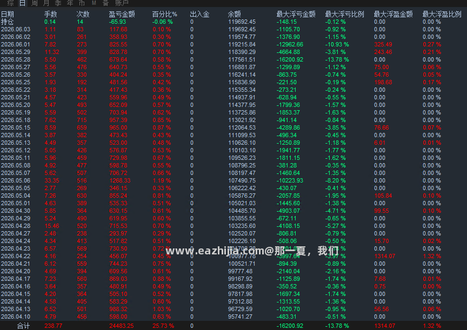
Task: Click the trade count 659
Action: point(82,127)
